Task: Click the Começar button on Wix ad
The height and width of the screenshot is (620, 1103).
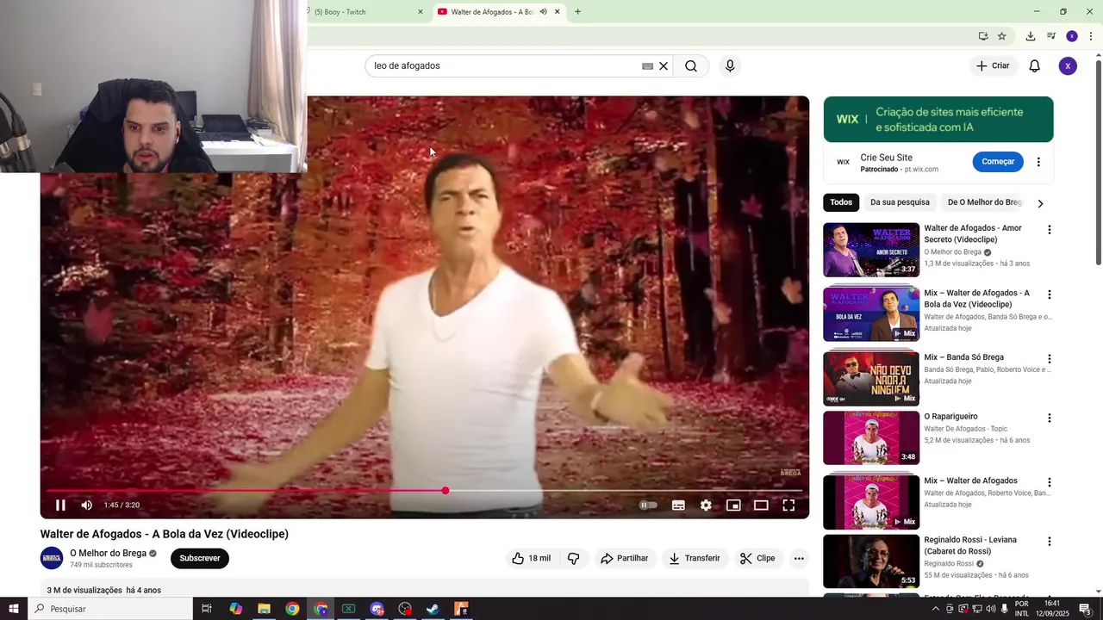Action: (x=998, y=161)
